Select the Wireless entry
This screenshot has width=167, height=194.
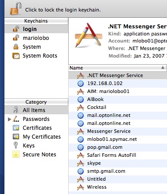point(118,187)
